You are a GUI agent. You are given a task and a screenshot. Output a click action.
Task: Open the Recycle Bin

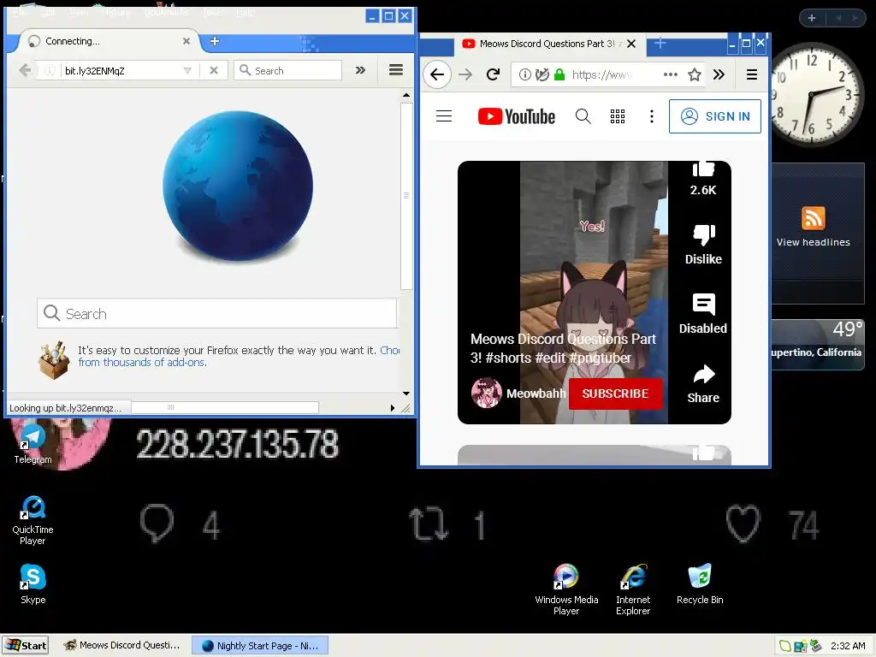click(x=700, y=584)
